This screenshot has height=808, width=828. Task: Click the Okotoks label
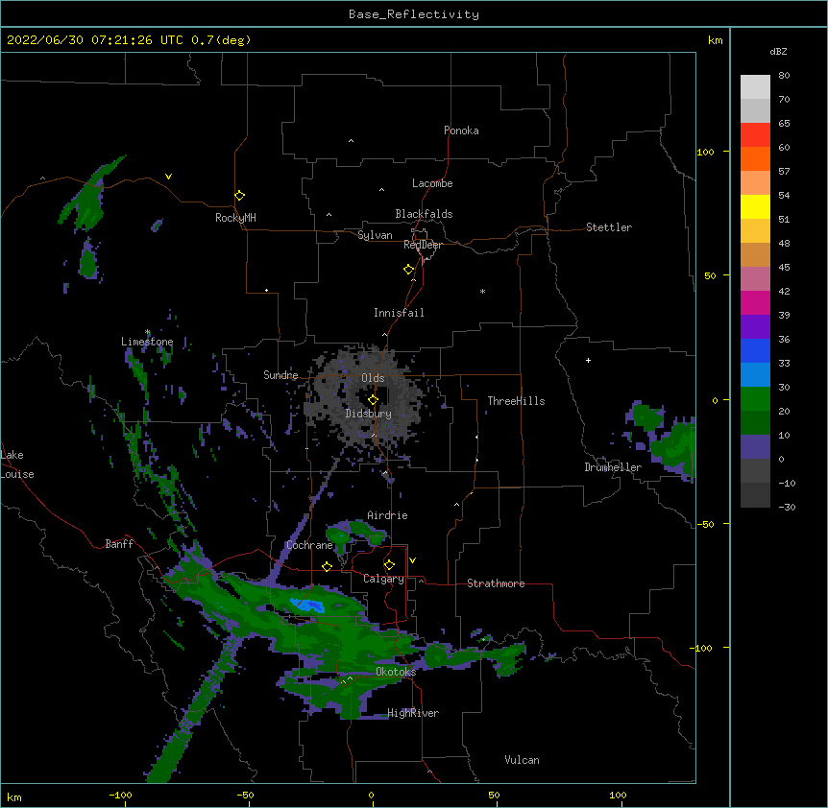pyautogui.click(x=396, y=672)
